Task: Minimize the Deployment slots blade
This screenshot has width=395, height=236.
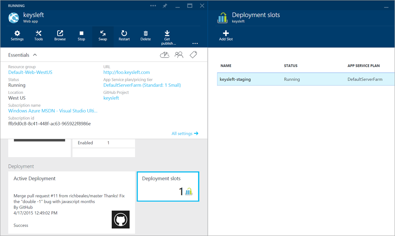Action: [386, 7]
